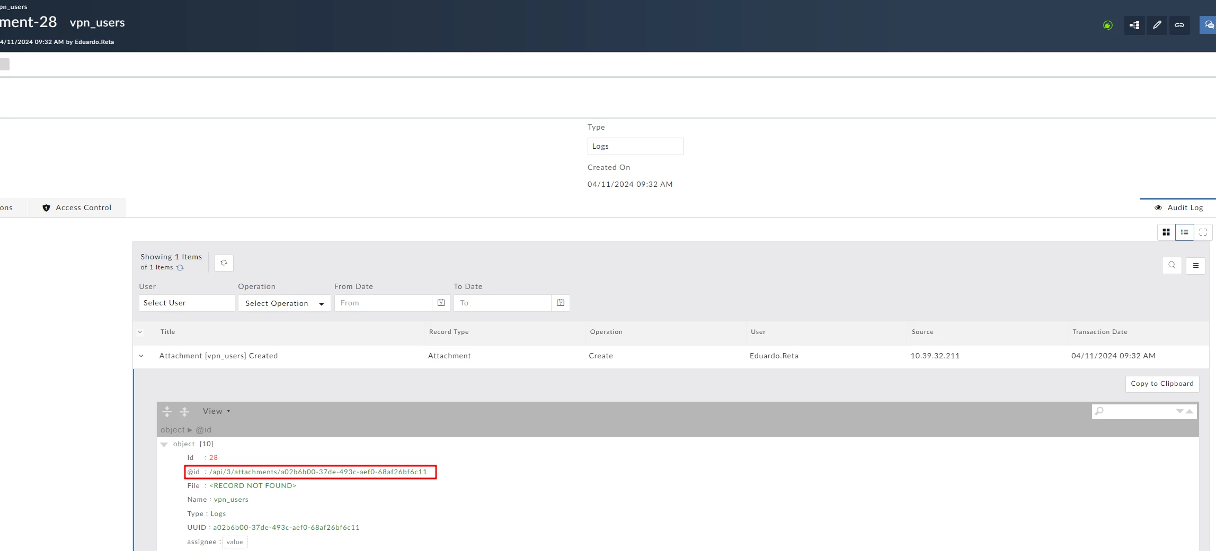This screenshot has height=551, width=1216.
Task: Open the collaboration chat bubbles icon
Action: tap(1209, 25)
